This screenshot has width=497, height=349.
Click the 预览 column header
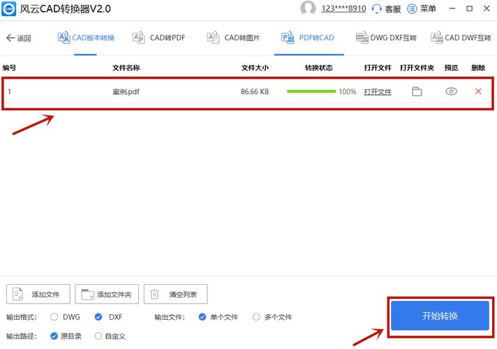451,68
